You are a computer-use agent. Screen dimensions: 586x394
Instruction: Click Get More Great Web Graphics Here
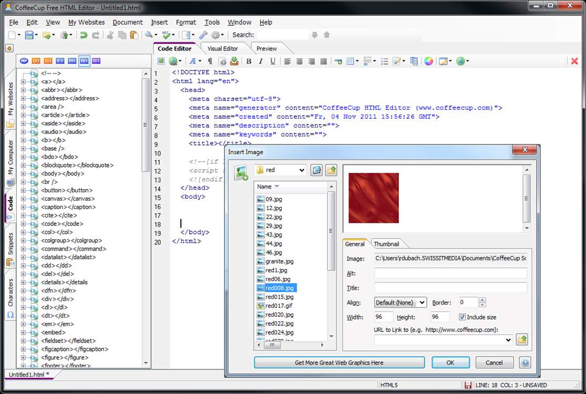(x=339, y=362)
